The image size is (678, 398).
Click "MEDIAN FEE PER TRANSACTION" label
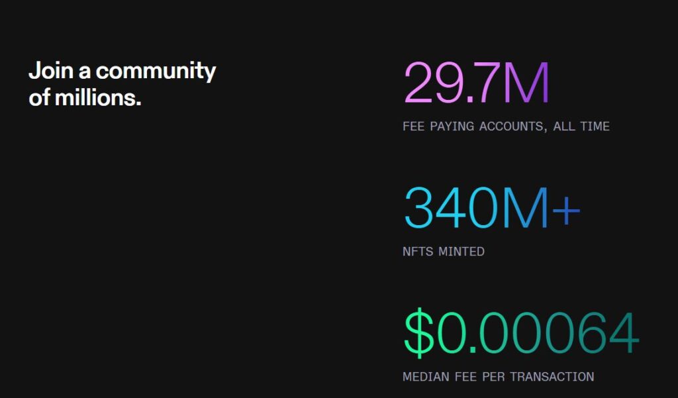[498, 377]
